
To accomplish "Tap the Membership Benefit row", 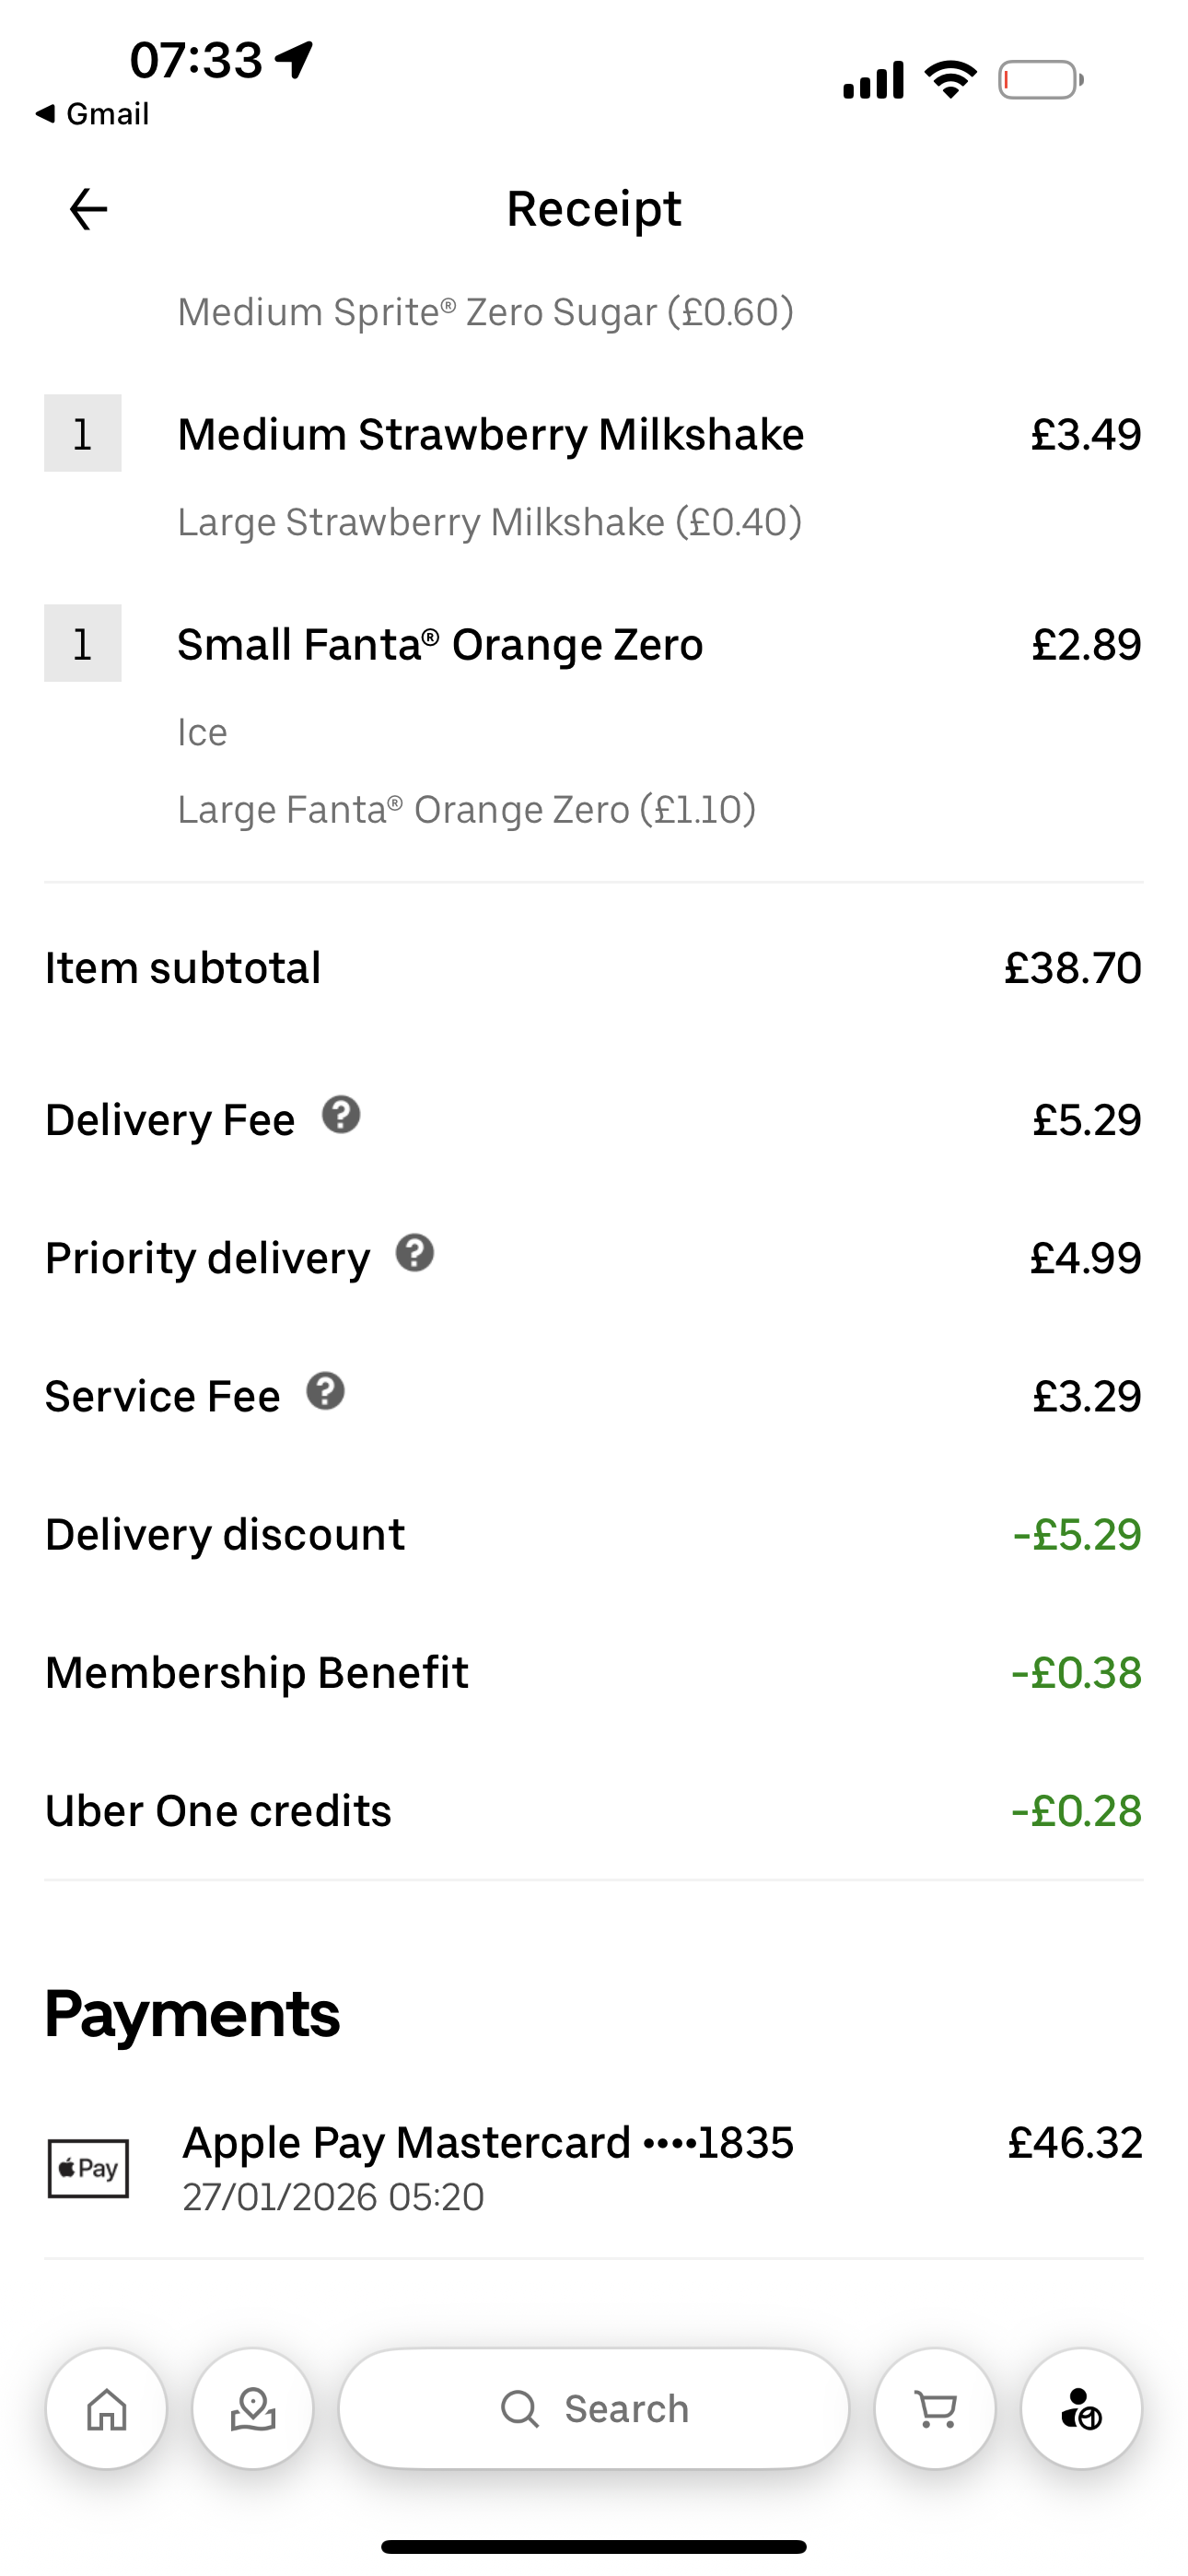I will (257, 1673).
